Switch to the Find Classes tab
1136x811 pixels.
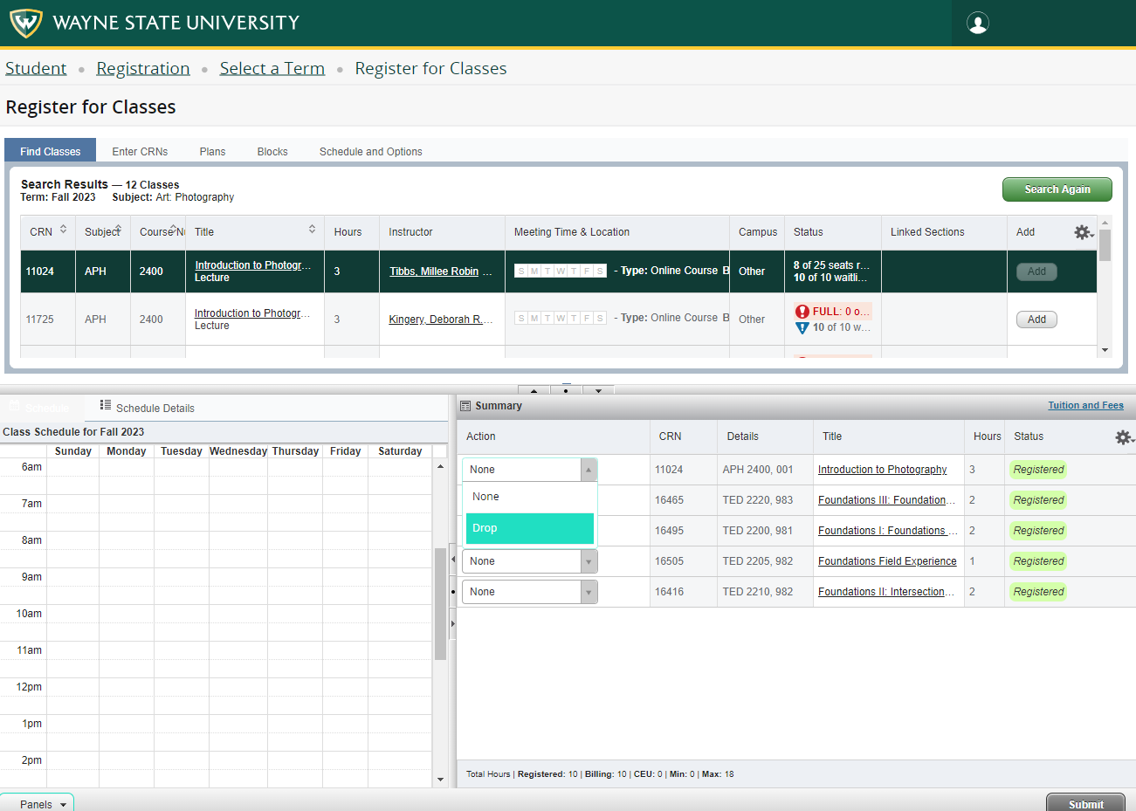tap(50, 151)
